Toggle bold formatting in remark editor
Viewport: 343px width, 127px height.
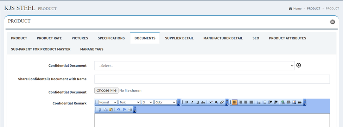click(186, 102)
